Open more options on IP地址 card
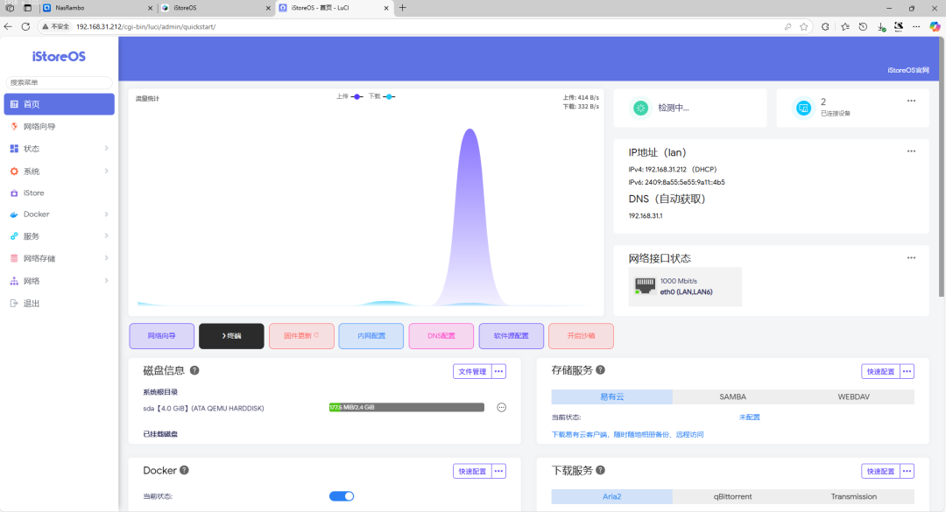The height and width of the screenshot is (512, 946). (911, 151)
